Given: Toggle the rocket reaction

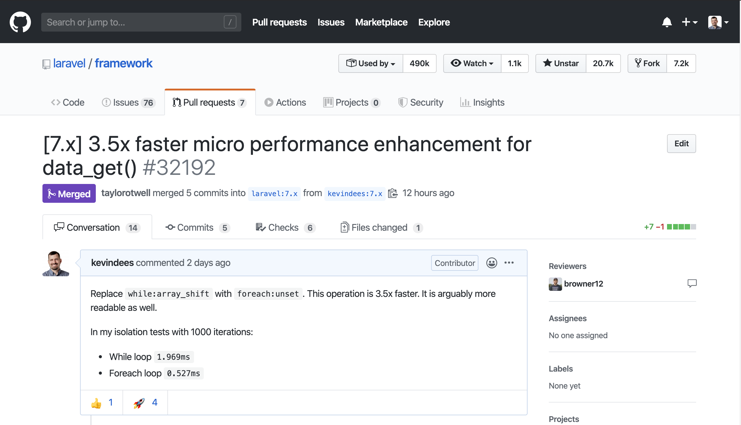Looking at the screenshot, I should (x=145, y=403).
